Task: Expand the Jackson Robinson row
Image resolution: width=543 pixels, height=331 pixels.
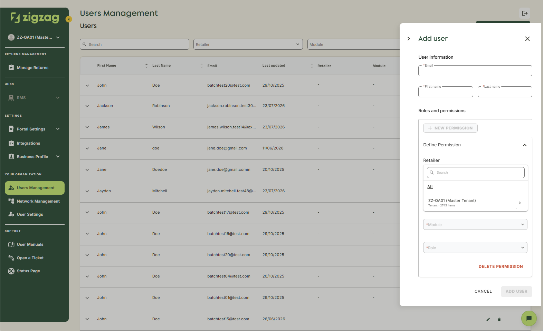Action: point(87,106)
